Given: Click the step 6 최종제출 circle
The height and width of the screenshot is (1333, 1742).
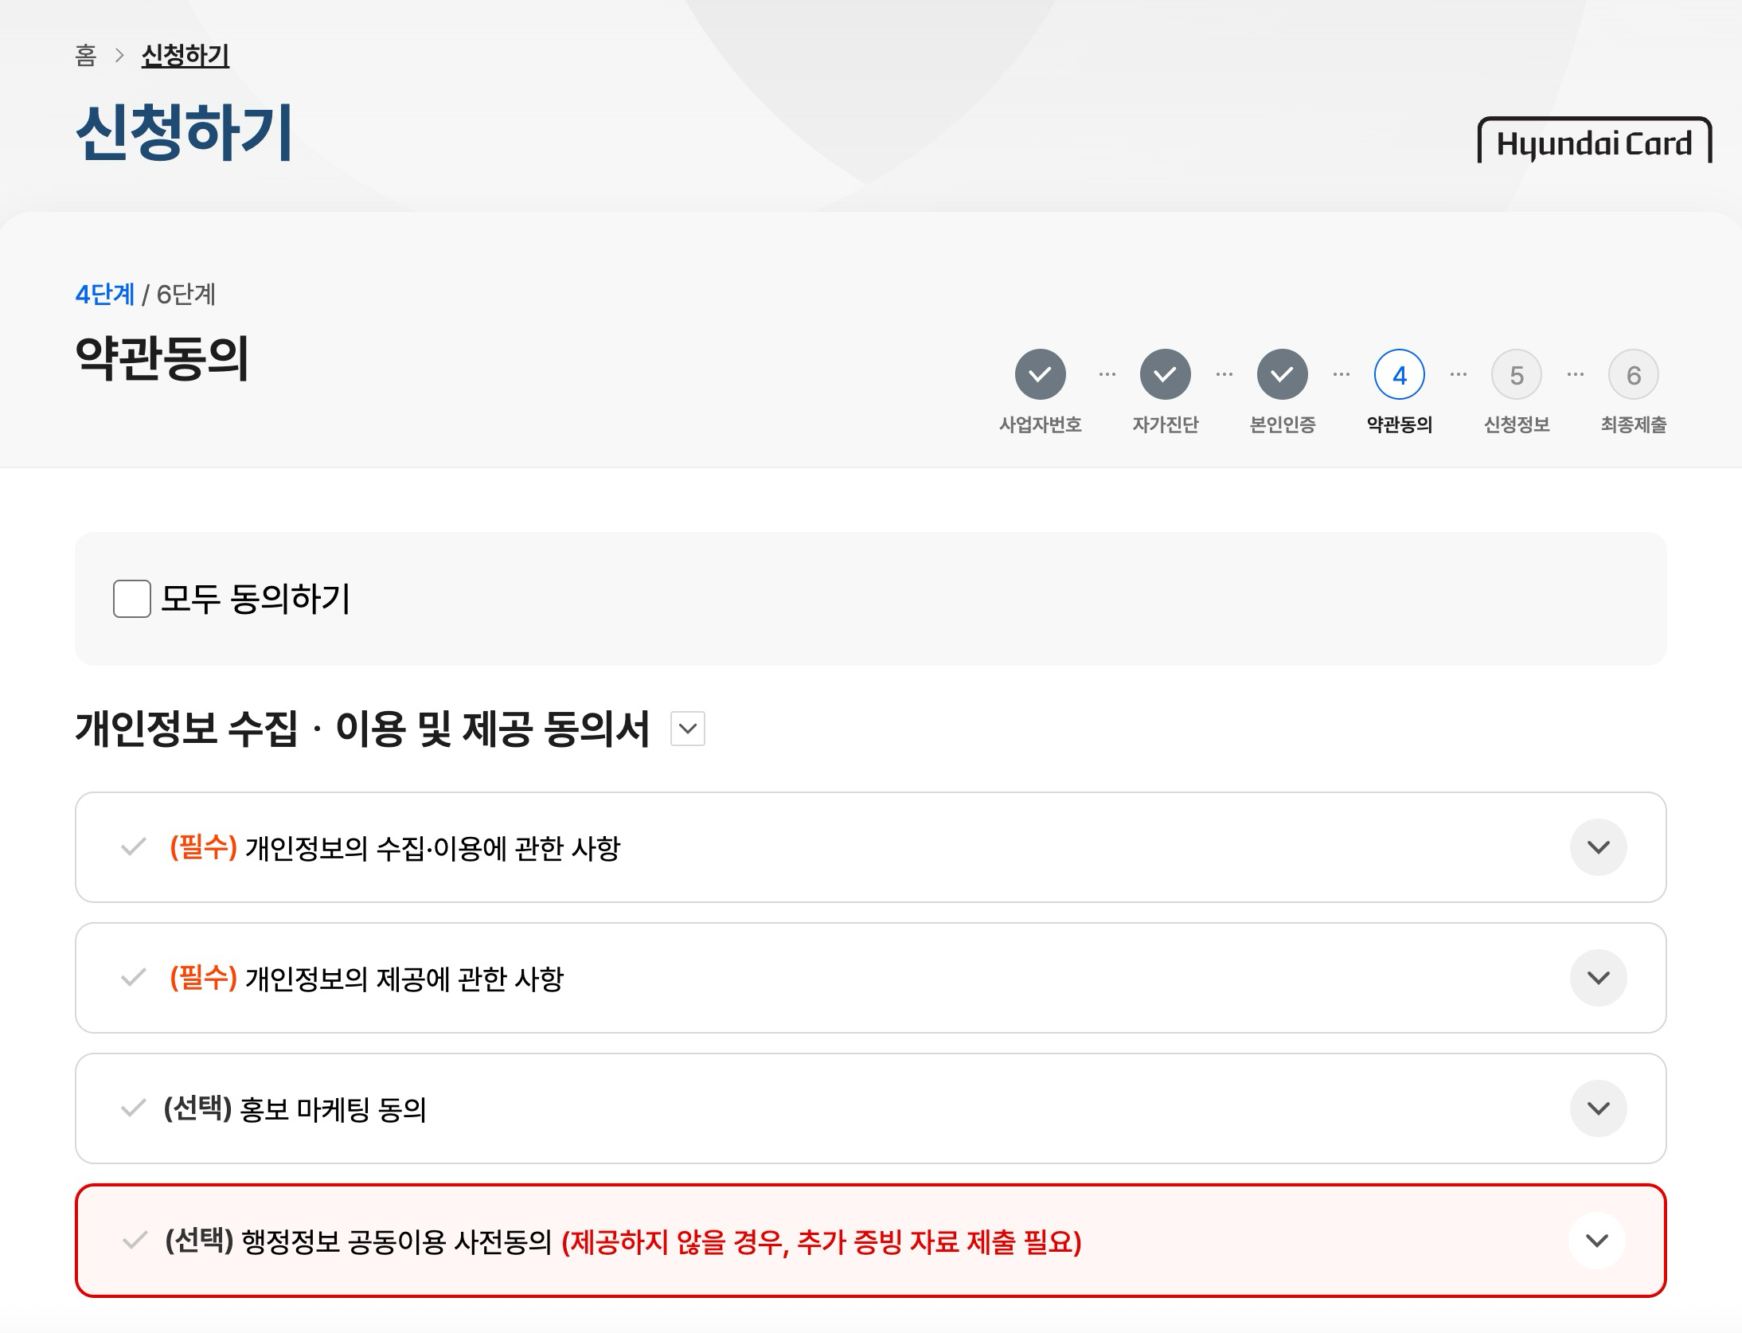Looking at the screenshot, I should pos(1633,374).
